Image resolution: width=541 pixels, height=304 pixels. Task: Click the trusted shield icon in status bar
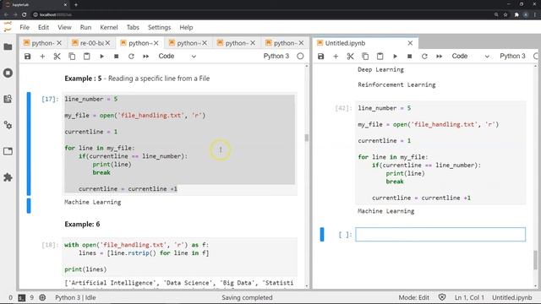(442, 297)
